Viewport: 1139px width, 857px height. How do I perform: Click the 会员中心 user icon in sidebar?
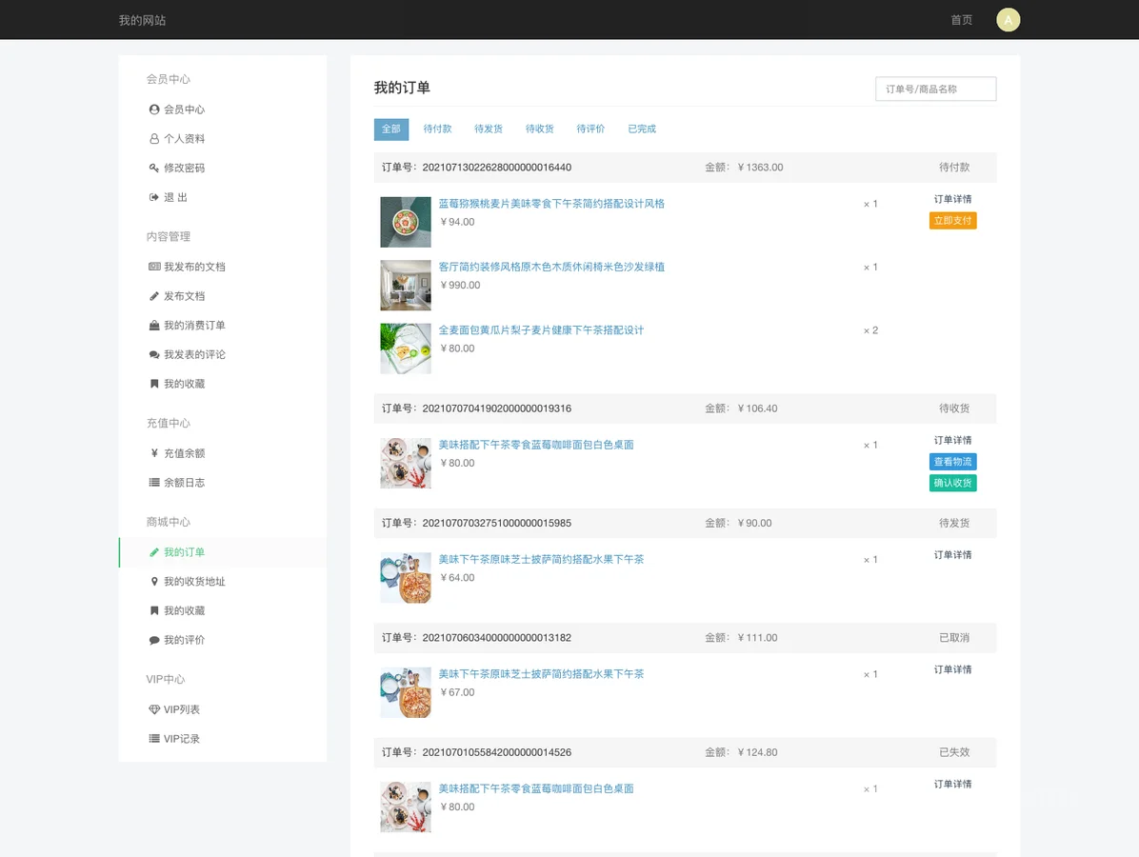pyautogui.click(x=154, y=110)
